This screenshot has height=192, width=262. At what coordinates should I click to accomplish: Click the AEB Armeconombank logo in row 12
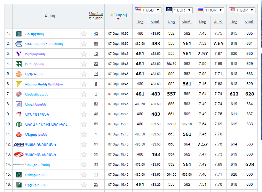[x=19, y=144]
